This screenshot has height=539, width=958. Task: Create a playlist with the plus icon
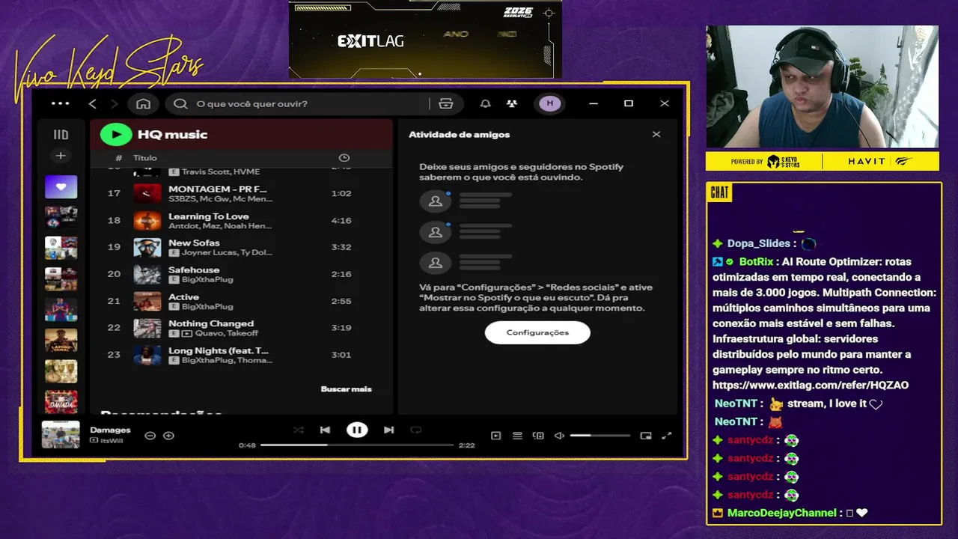point(61,156)
